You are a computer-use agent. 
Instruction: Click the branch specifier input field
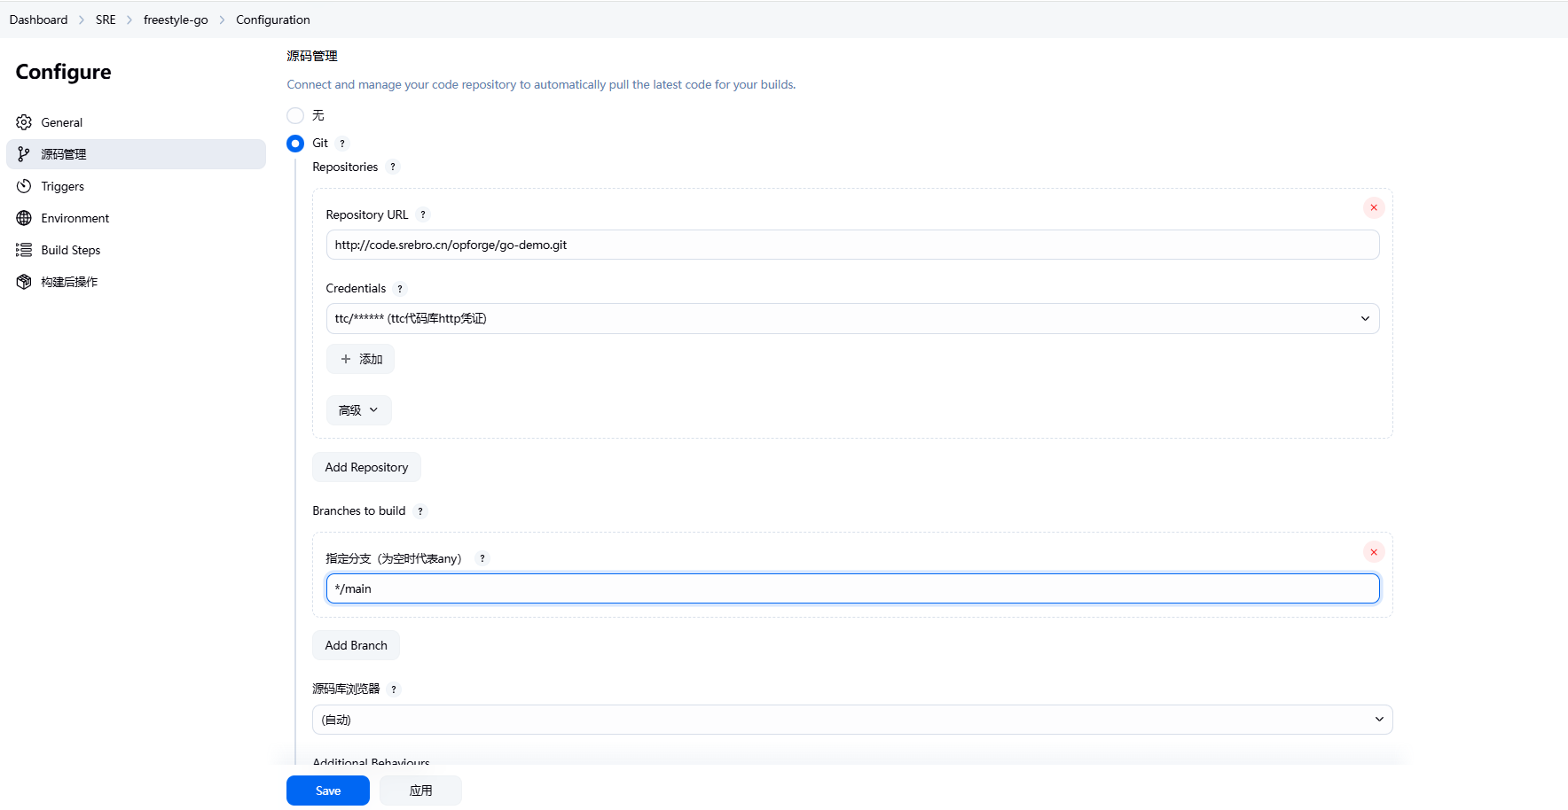pyautogui.click(x=851, y=588)
